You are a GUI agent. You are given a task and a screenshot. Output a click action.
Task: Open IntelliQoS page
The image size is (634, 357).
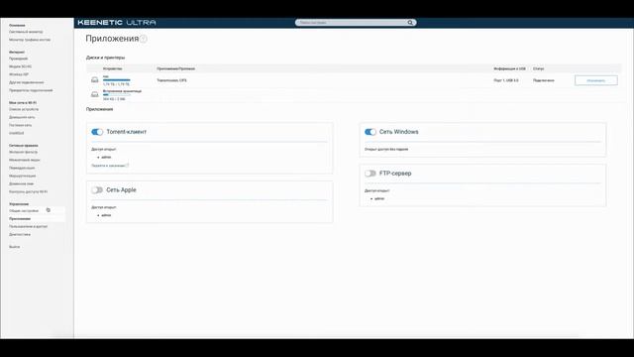(16, 133)
